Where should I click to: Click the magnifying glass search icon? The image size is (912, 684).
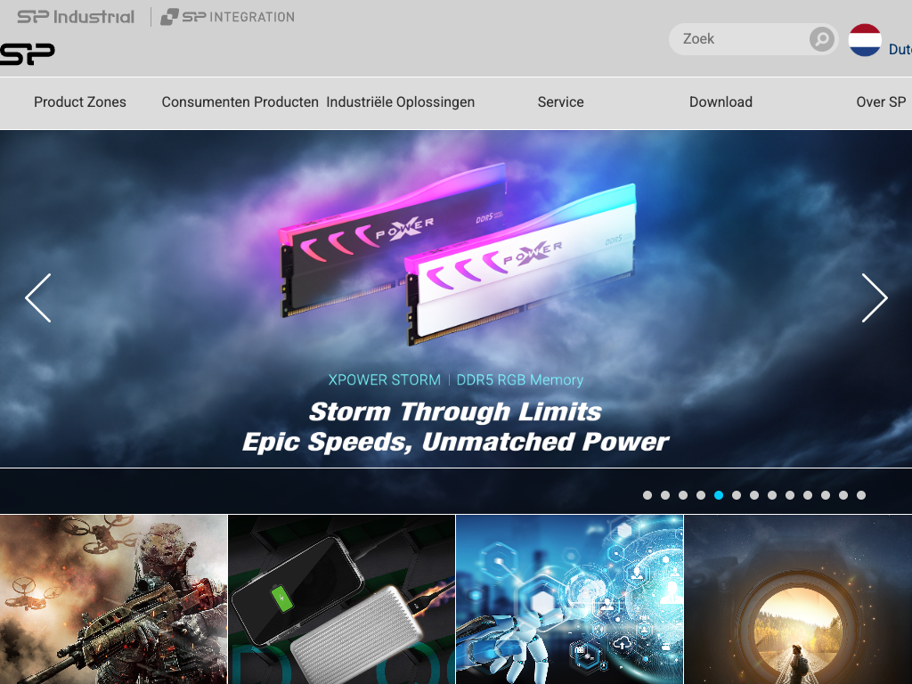pyautogui.click(x=821, y=39)
